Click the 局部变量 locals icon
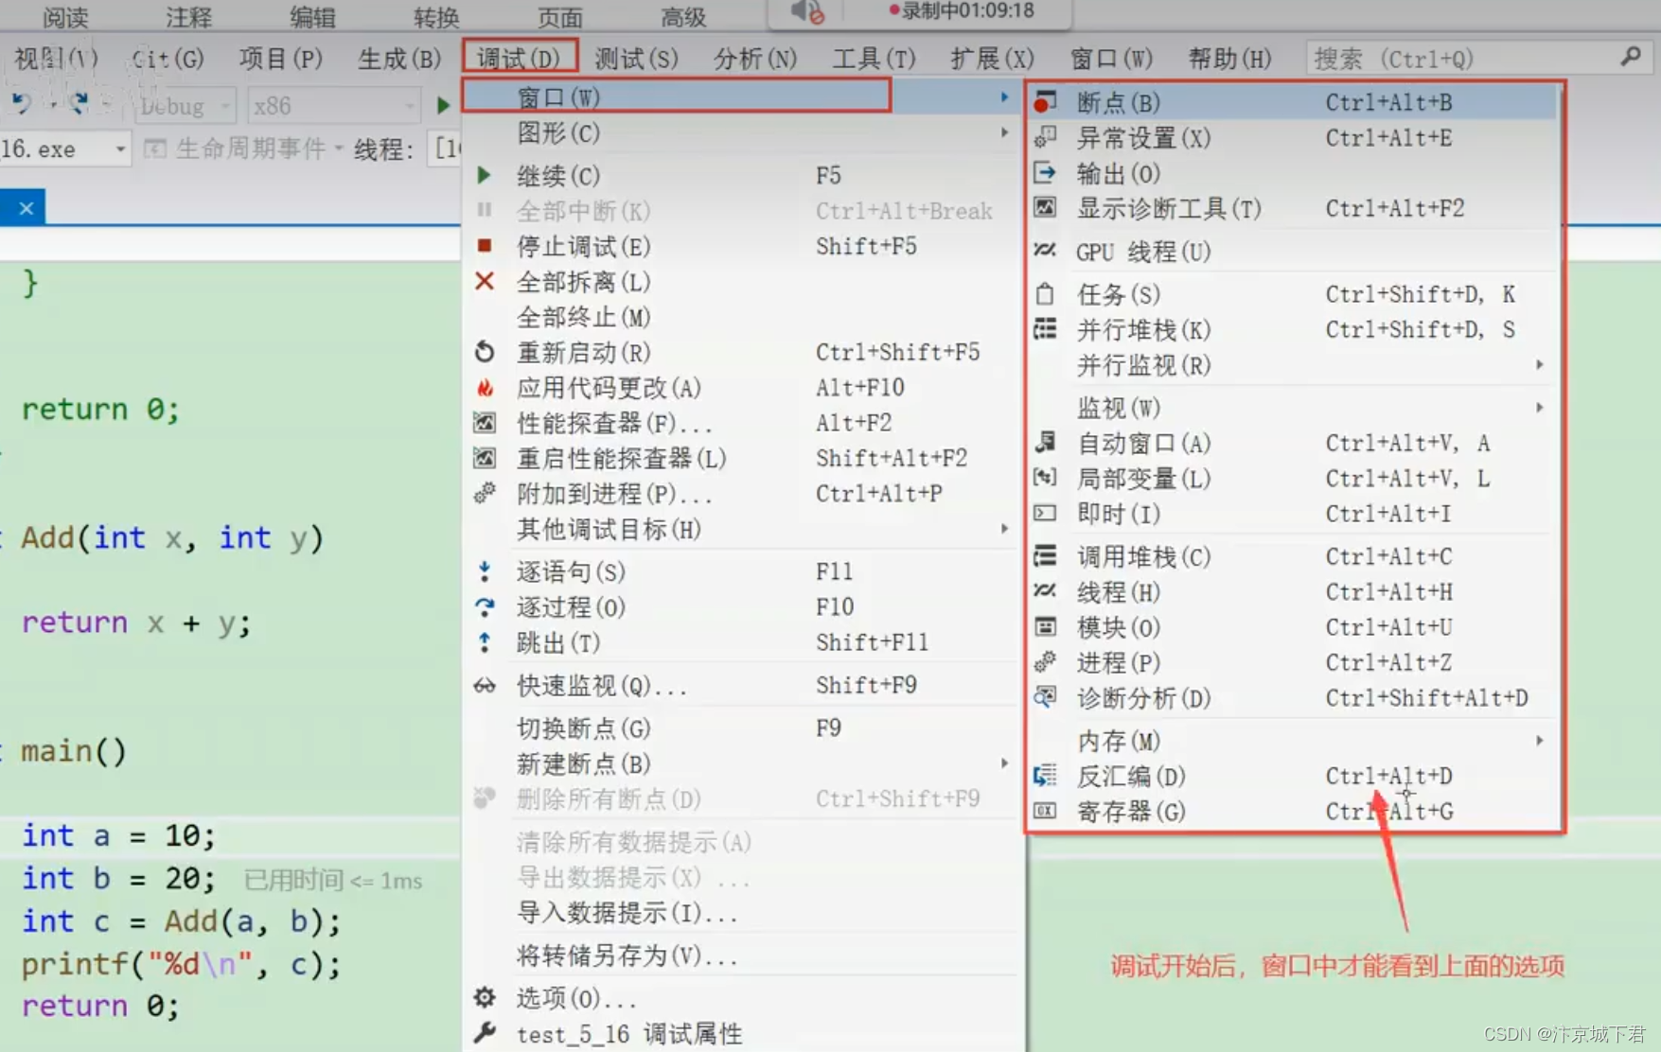 click(1045, 478)
